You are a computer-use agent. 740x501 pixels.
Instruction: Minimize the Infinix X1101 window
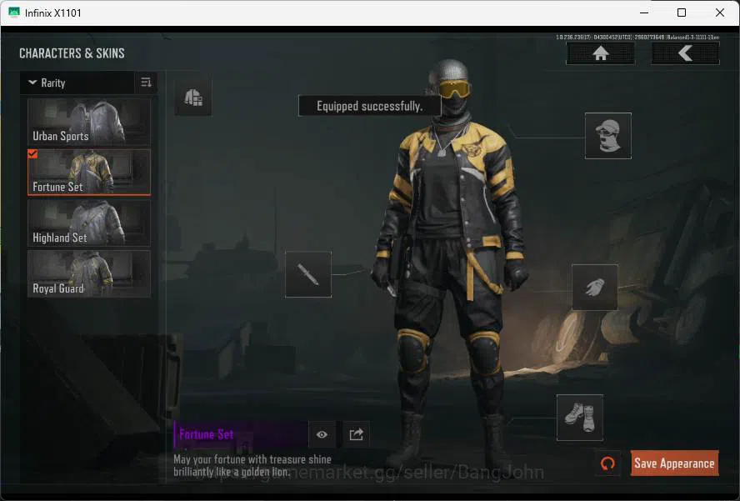point(644,13)
